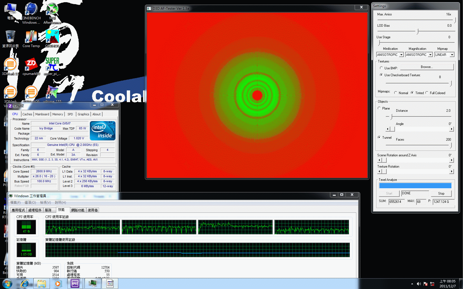Click the LOD Bias slider handle
Image resolution: width=463 pixels, height=289 pixels.
tap(418, 31)
